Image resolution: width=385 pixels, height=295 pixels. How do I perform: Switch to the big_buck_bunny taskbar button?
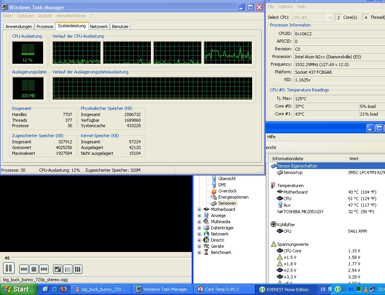click(x=100, y=289)
